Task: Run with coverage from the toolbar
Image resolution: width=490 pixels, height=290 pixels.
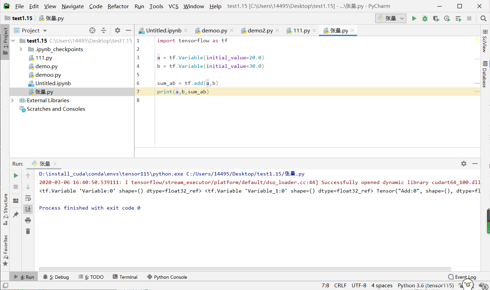Action: coord(436,18)
